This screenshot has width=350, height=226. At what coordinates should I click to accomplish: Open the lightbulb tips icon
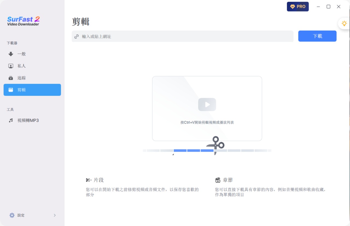click(344, 24)
